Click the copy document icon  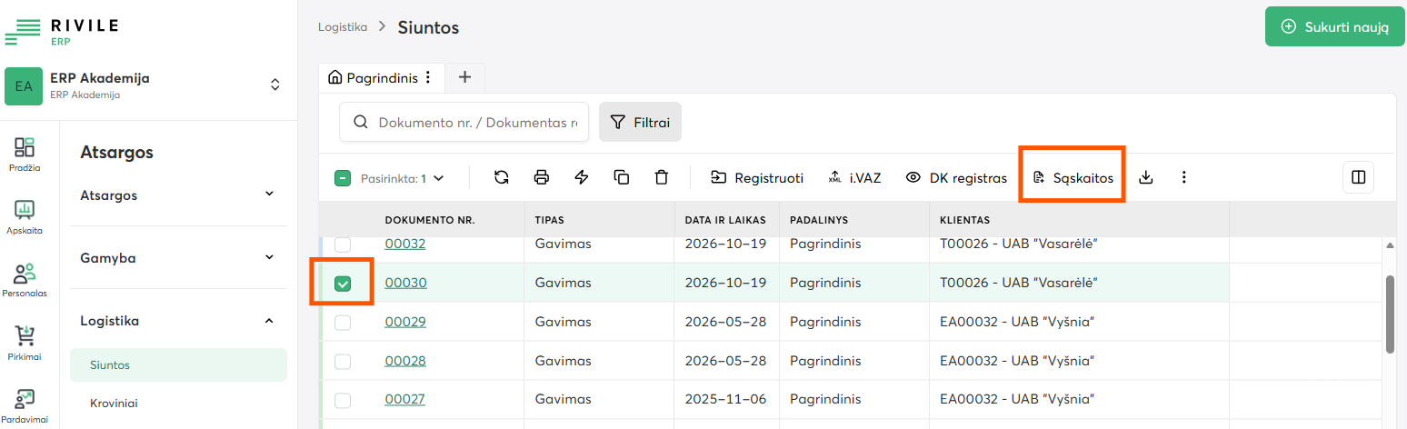tap(622, 177)
